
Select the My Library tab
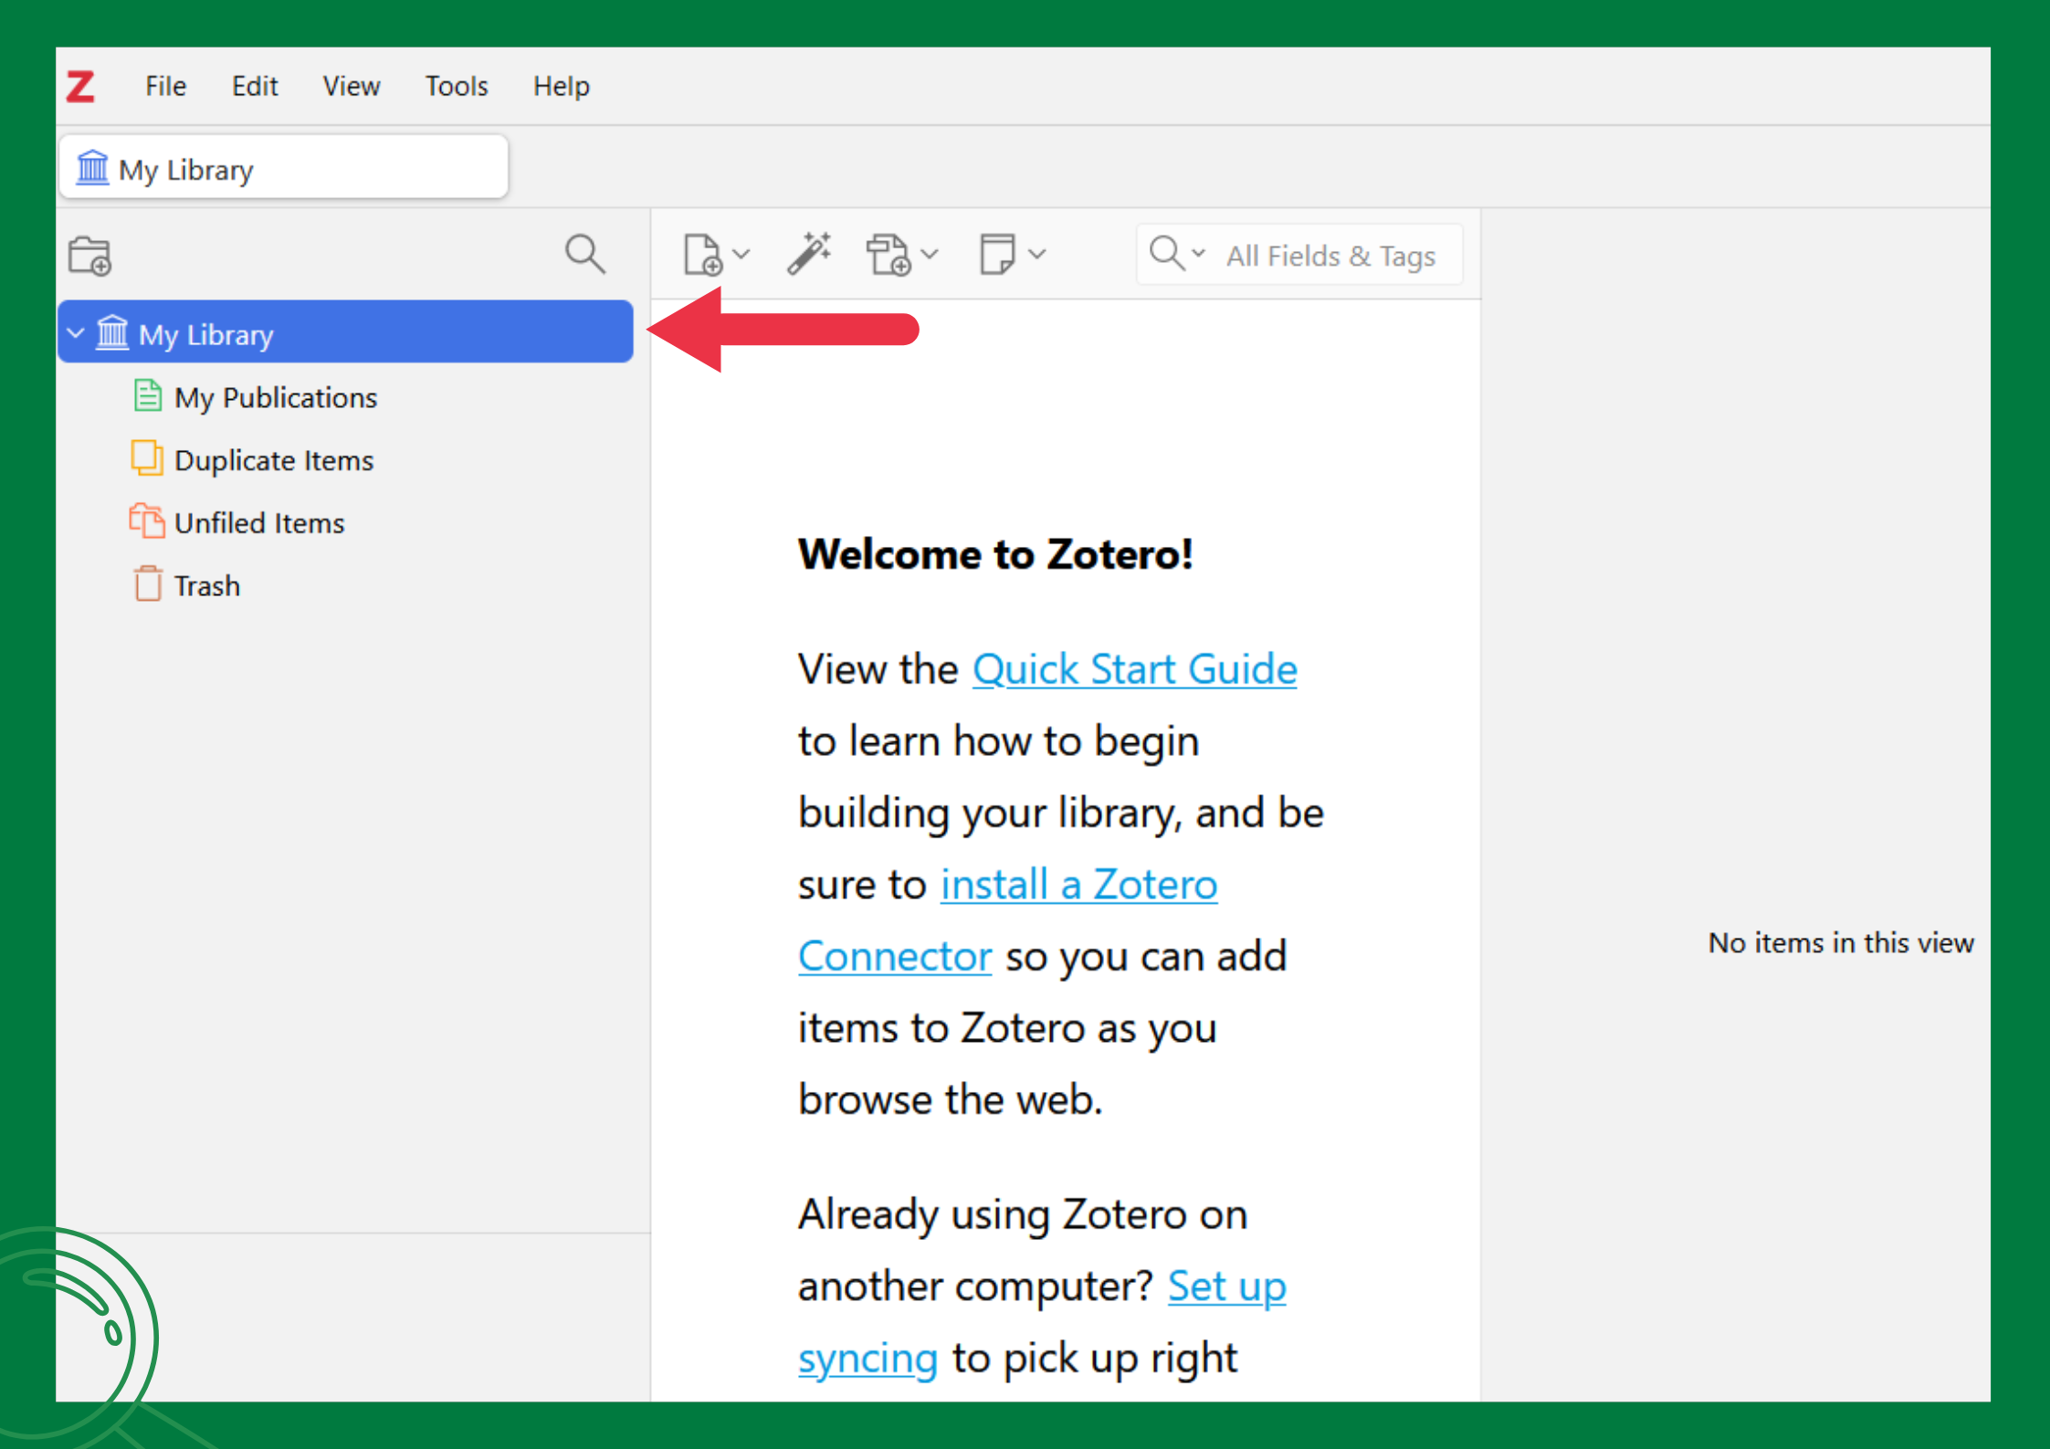(x=283, y=168)
